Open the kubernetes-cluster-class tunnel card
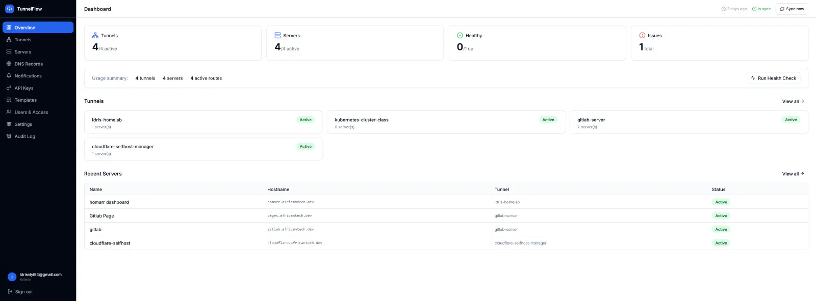 (446, 122)
